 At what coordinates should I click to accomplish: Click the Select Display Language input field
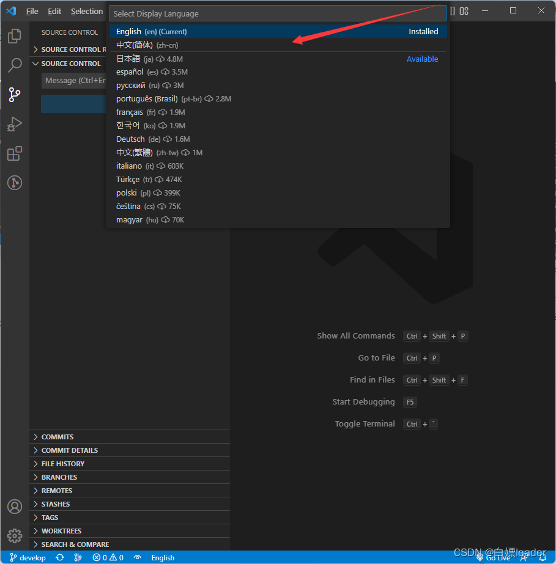(x=278, y=13)
